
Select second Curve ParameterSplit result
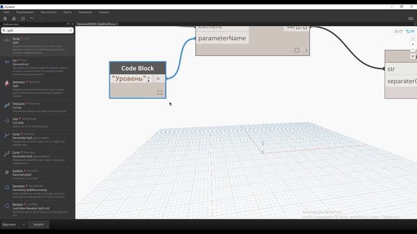coord(38,157)
